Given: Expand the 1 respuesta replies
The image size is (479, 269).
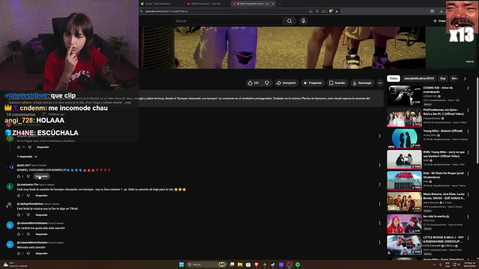Looking at the screenshot, I should (x=27, y=157).
